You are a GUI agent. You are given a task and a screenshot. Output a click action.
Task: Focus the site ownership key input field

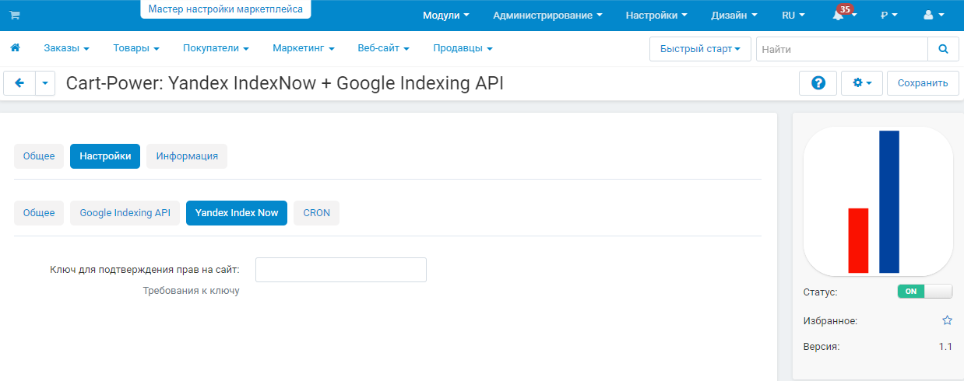341,270
